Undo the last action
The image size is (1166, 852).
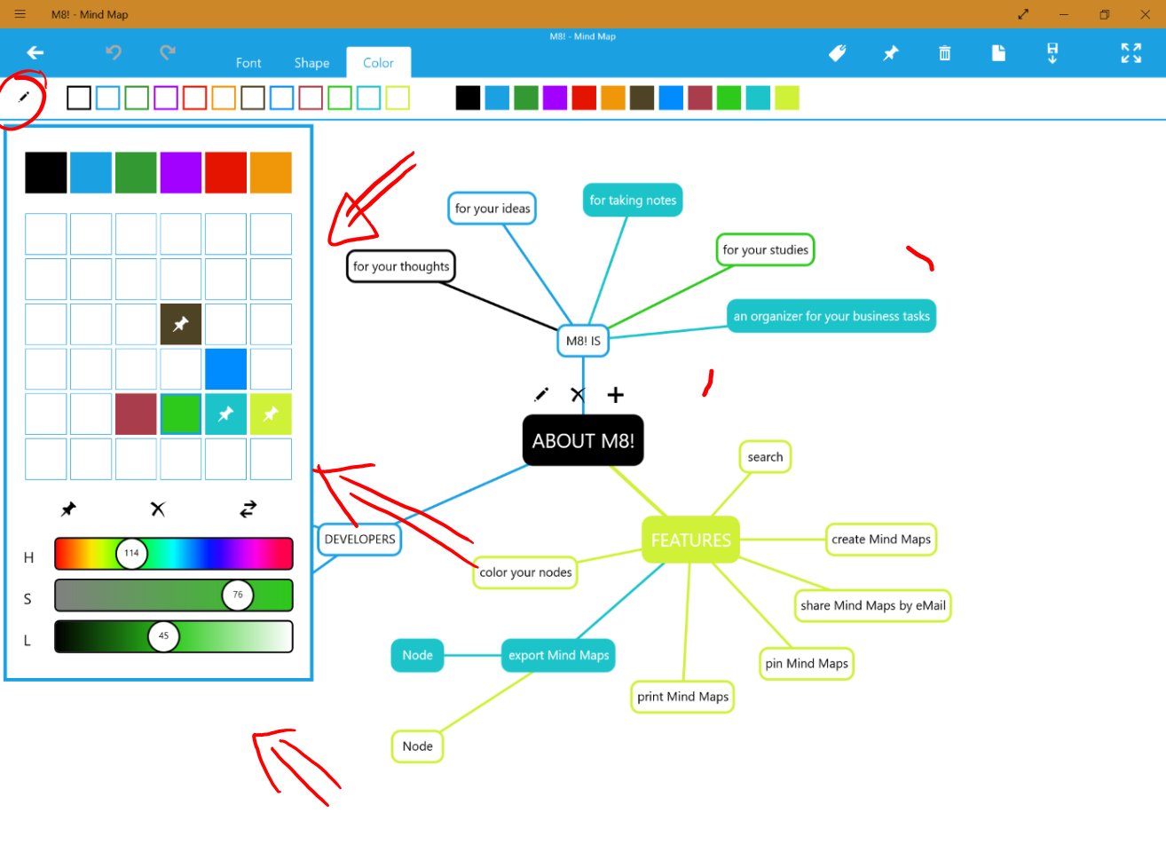(114, 53)
